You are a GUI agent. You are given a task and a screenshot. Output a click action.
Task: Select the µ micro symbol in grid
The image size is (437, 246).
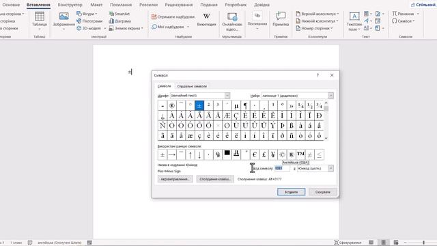[x=236, y=106]
